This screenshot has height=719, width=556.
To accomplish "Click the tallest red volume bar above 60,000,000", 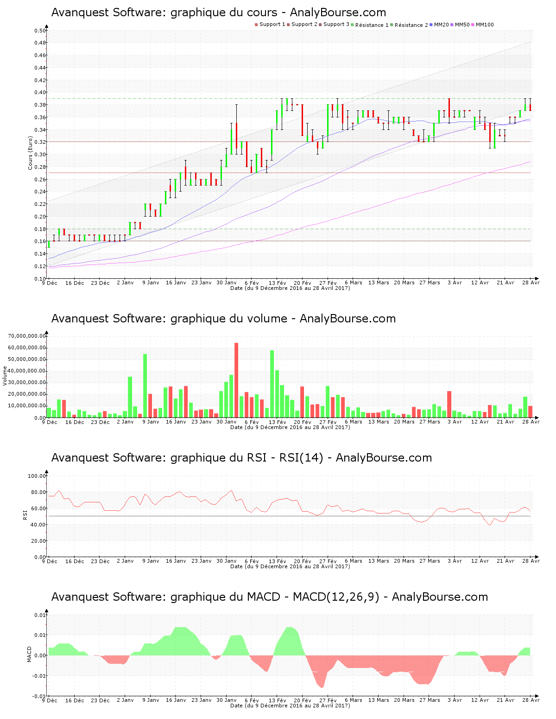I will click(236, 380).
